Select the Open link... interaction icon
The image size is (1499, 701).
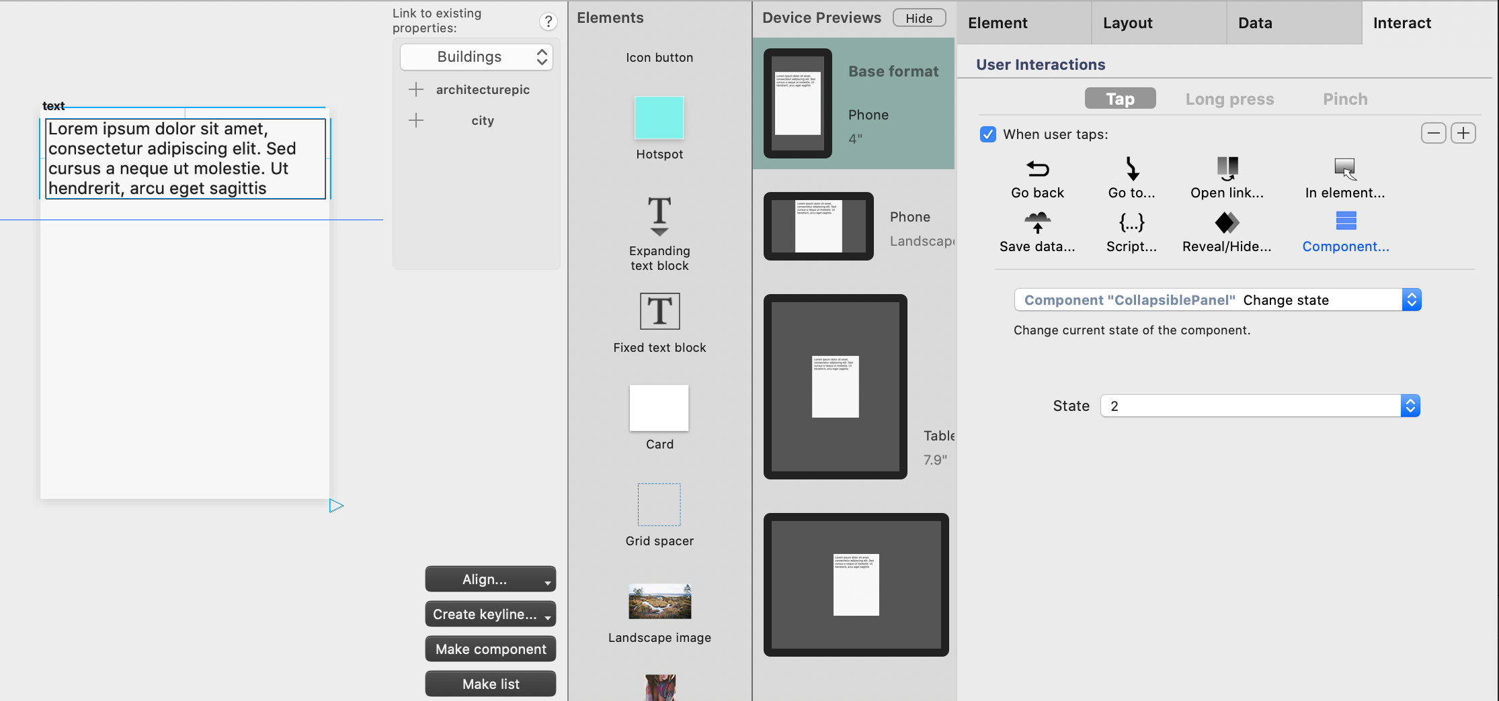[x=1227, y=169]
